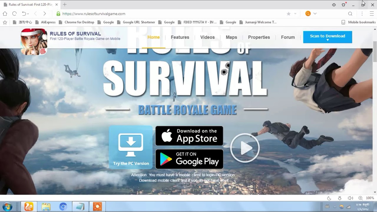The image size is (377, 212).
Task: Click the browser home icon
Action: pyautogui.click(x=5, y=14)
